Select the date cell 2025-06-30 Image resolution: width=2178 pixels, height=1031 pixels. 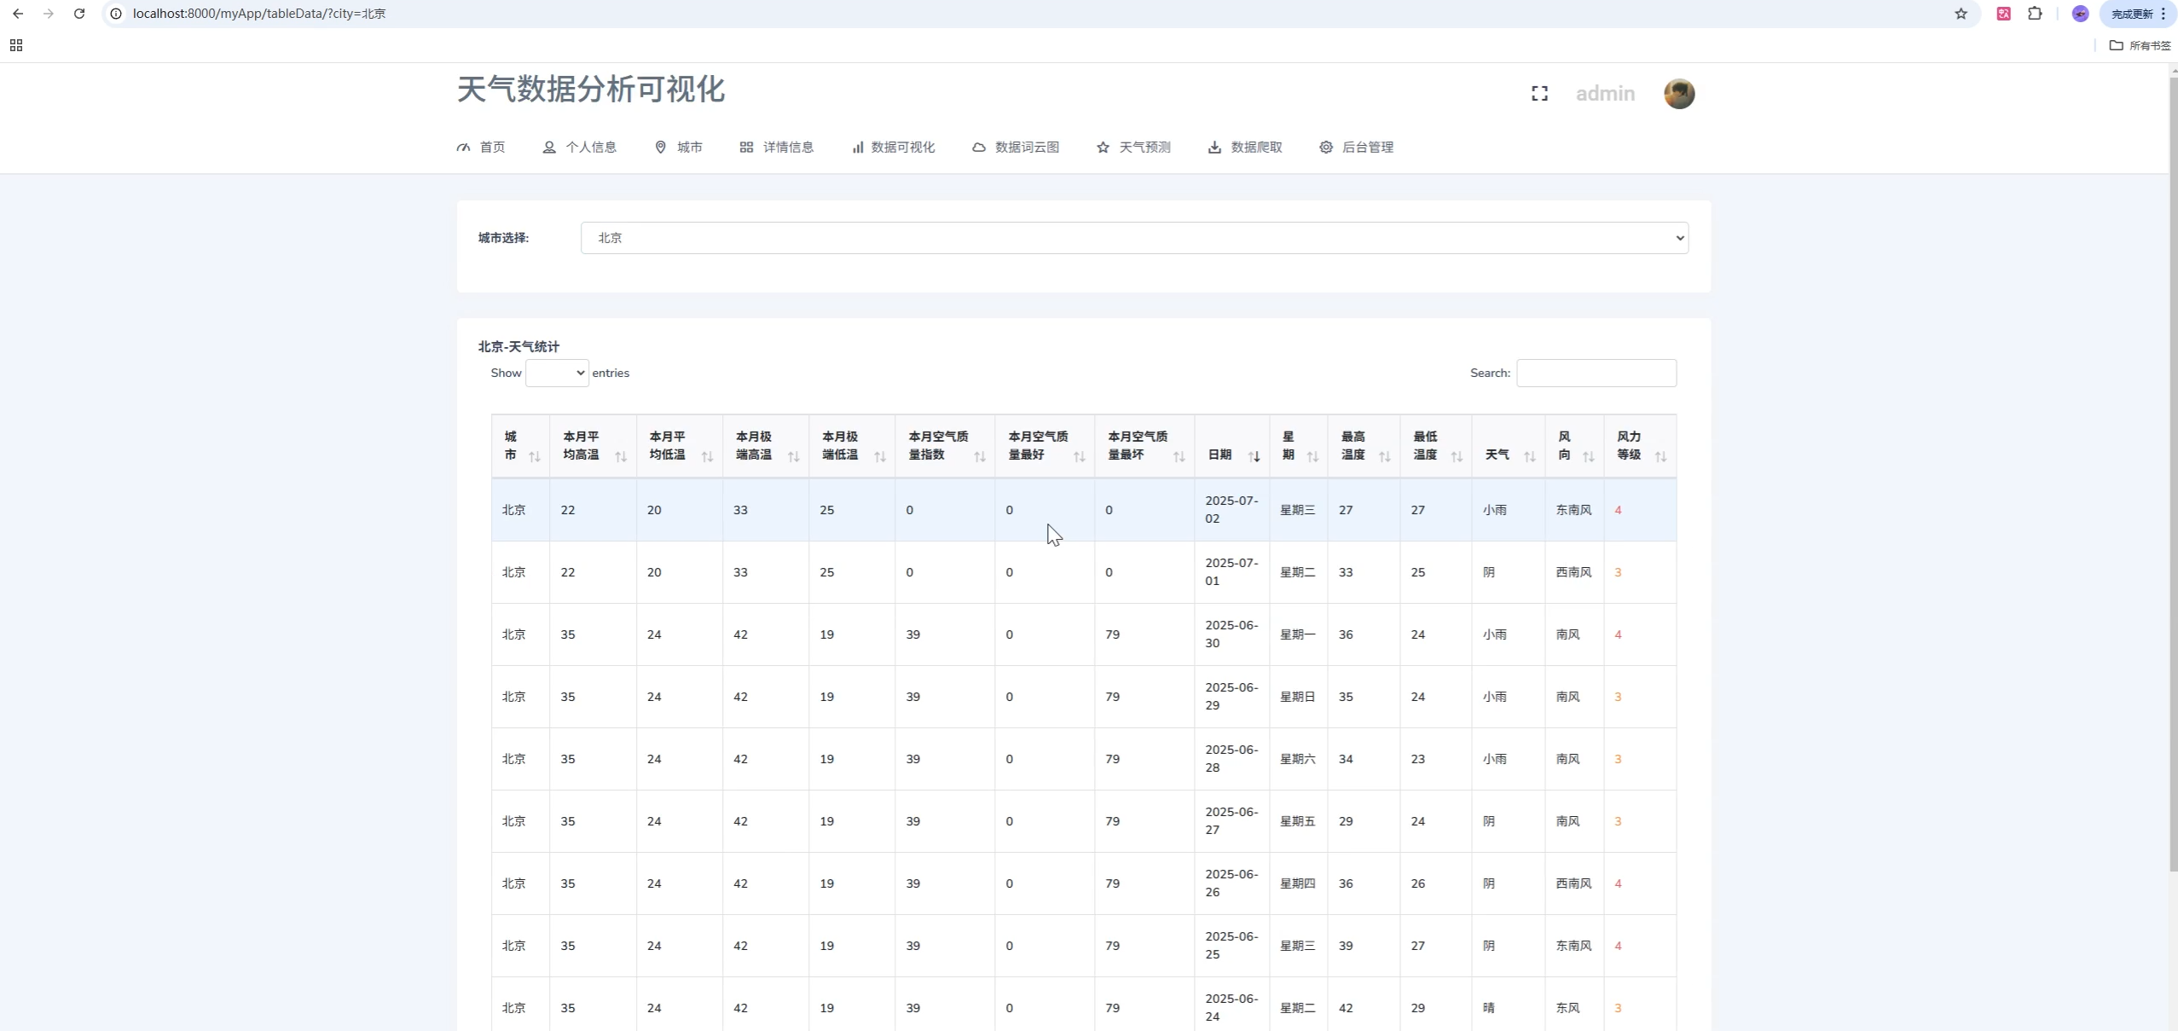coord(1231,634)
